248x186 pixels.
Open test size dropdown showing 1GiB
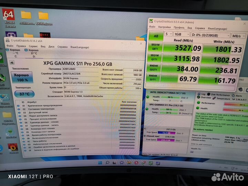point(182,34)
